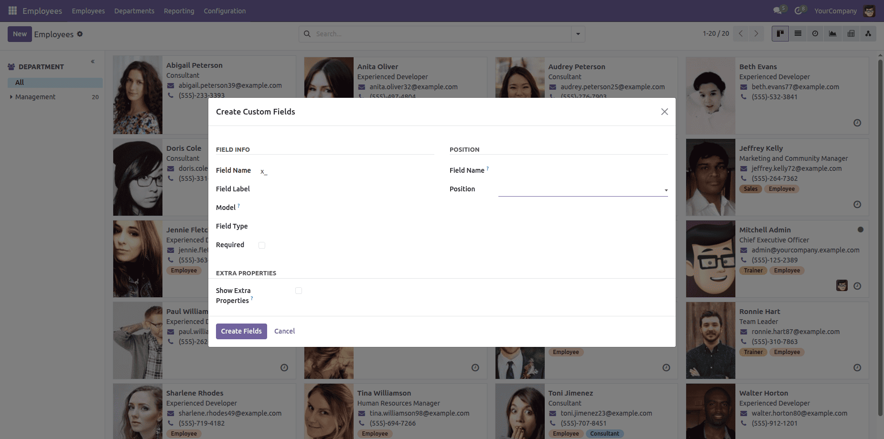Viewport: 884px width, 439px height.
Task: Go to previous page arrow
Action: 741,33
